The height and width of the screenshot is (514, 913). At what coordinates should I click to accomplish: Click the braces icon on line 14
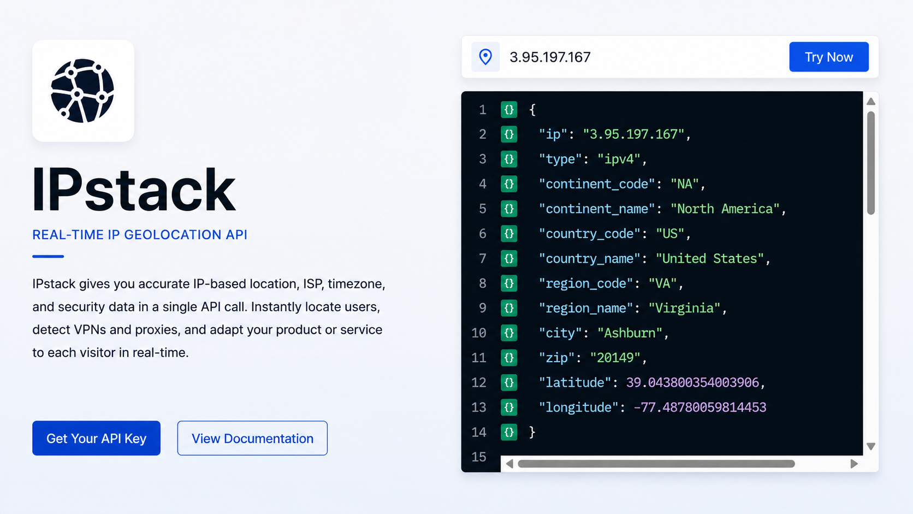pos(509,432)
